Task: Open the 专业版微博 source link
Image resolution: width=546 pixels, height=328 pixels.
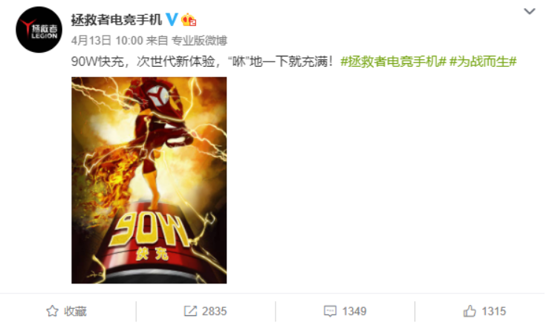Action: [199, 41]
